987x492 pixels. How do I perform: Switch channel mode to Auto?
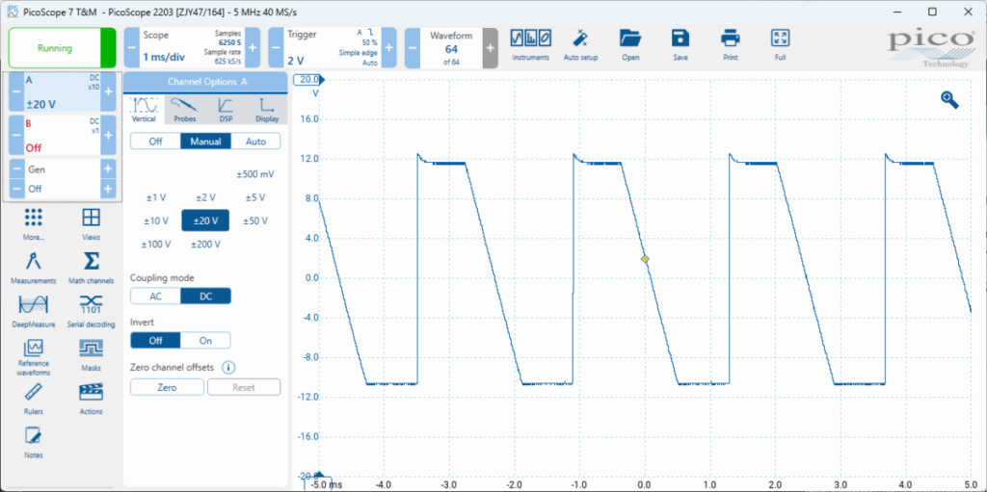[255, 142]
